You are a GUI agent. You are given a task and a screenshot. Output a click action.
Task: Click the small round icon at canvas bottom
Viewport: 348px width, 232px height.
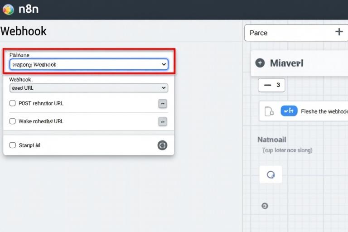pos(265,206)
